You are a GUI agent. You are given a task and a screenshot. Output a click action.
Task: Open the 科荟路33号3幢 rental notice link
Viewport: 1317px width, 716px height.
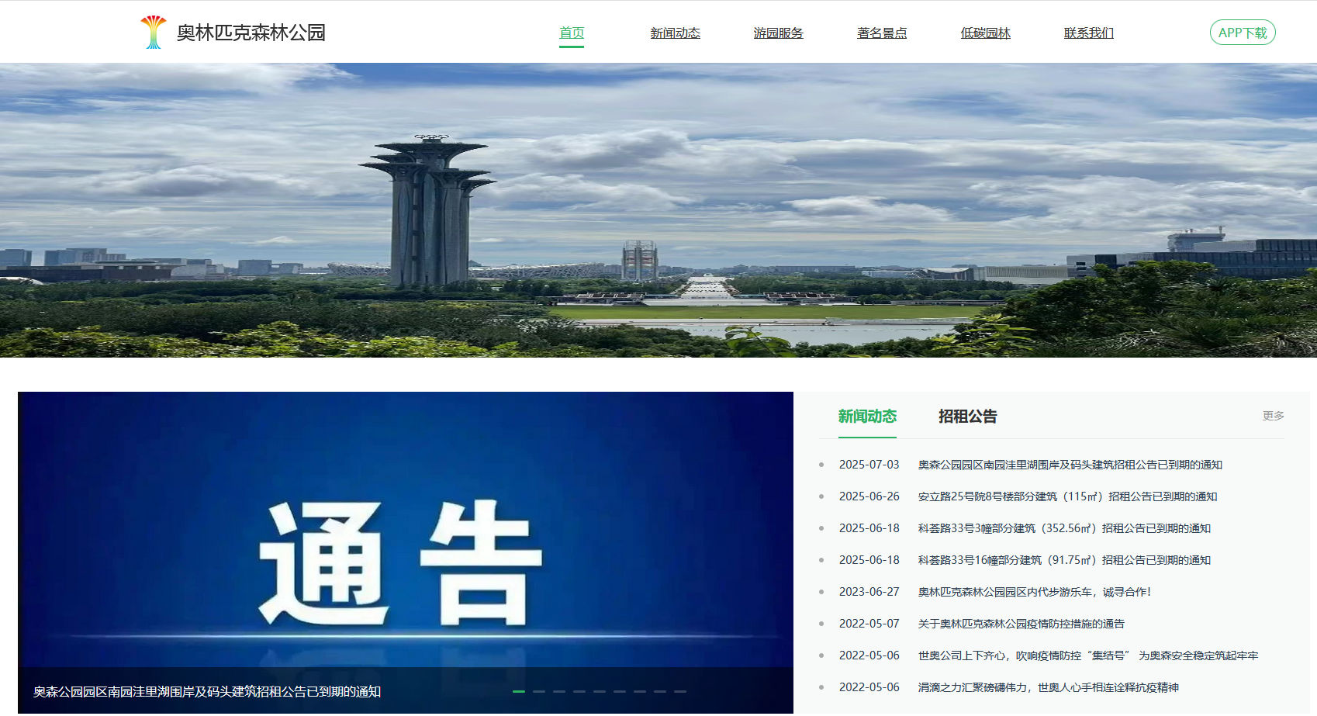pyautogui.click(x=1064, y=528)
